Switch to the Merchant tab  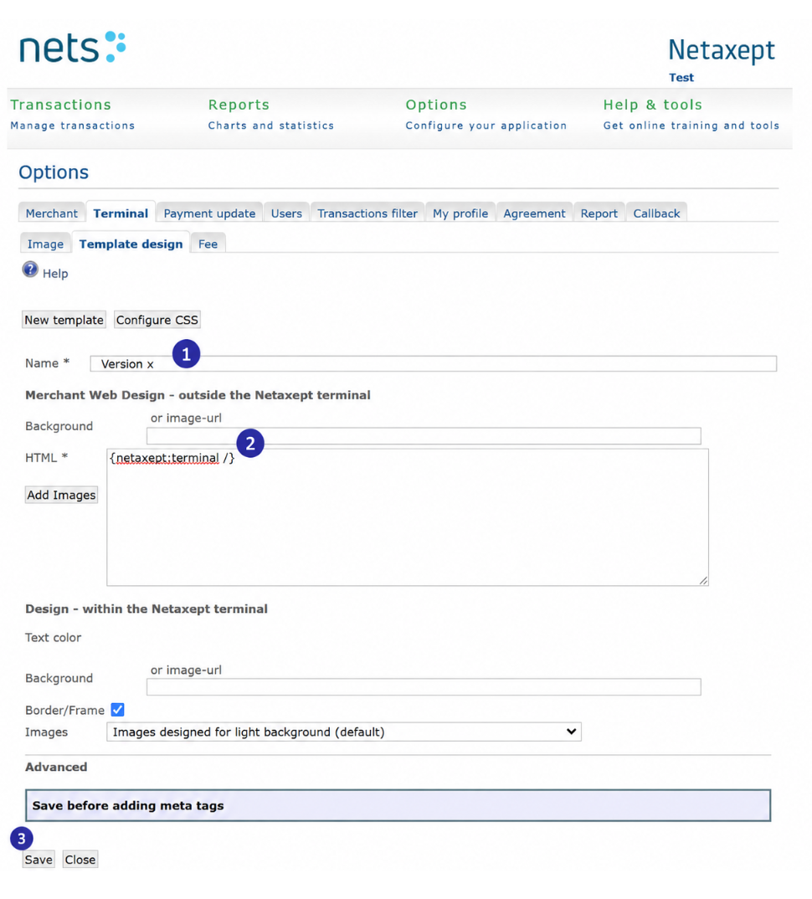tap(52, 213)
